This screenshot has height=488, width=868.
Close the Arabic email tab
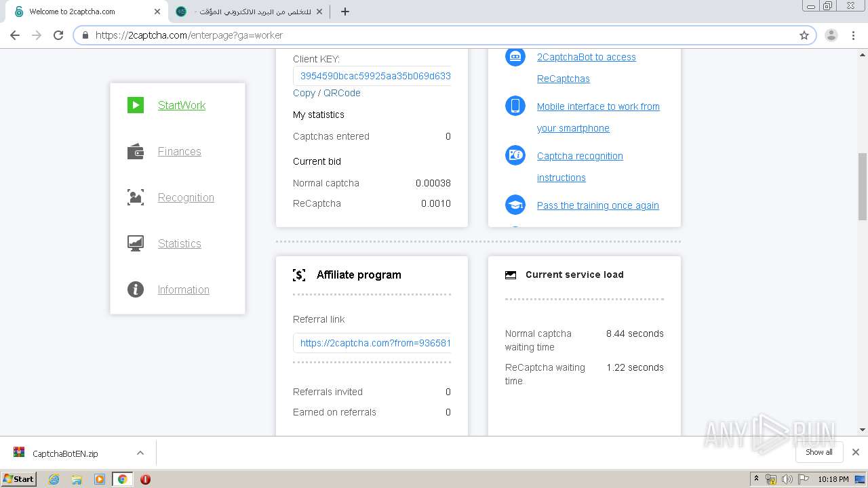click(319, 12)
